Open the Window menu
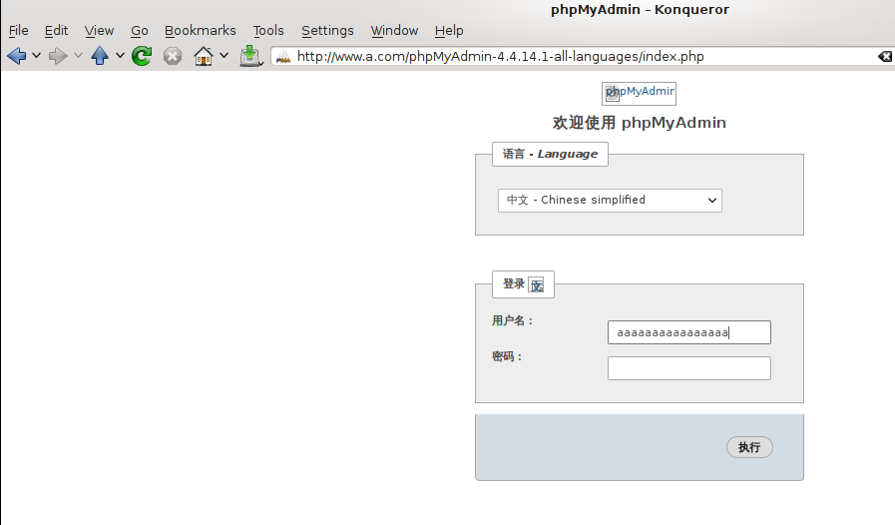Image resolution: width=895 pixels, height=525 pixels. pyautogui.click(x=394, y=30)
